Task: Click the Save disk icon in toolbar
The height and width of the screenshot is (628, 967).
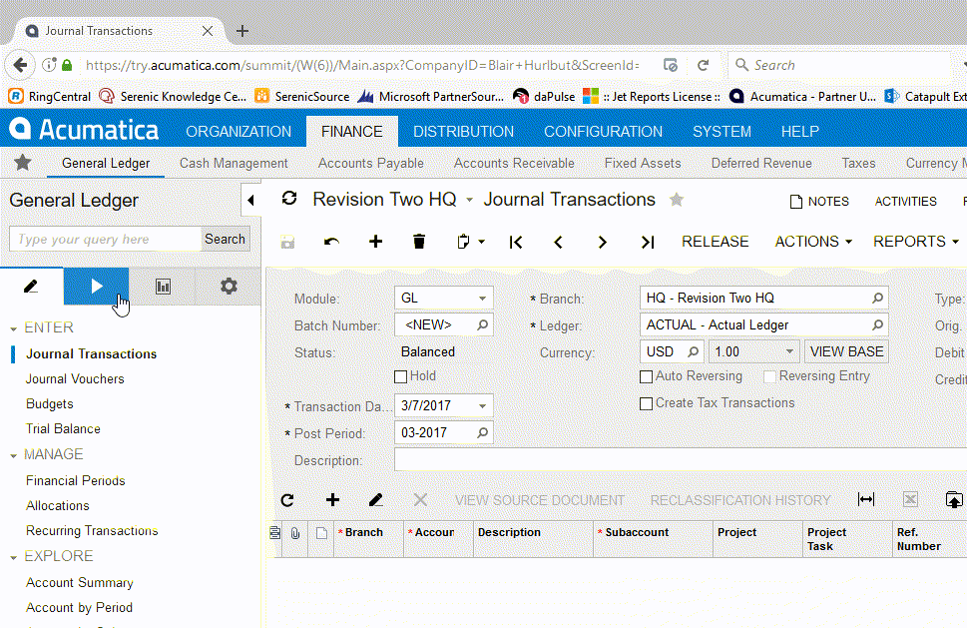Action: (x=288, y=242)
